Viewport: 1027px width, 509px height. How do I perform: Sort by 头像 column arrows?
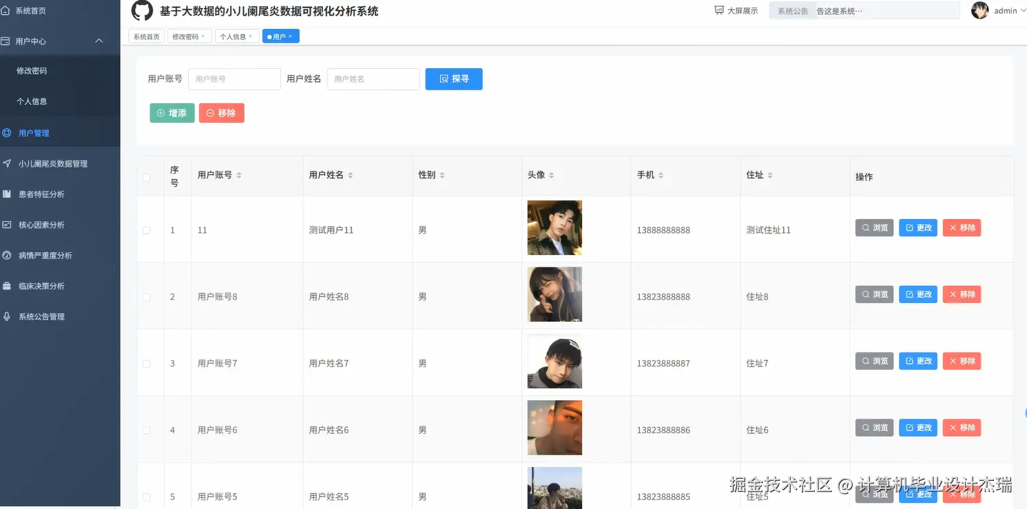pyautogui.click(x=552, y=176)
